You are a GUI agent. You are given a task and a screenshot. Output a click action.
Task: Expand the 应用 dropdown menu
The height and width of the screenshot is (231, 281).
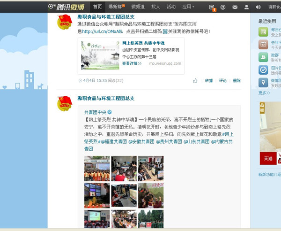point(188,7)
